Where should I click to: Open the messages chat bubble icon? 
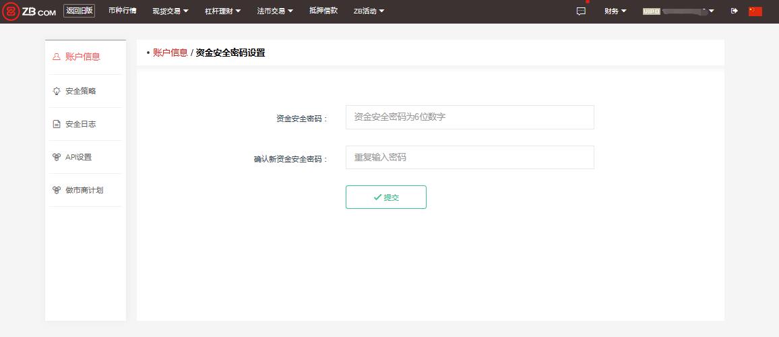(581, 11)
